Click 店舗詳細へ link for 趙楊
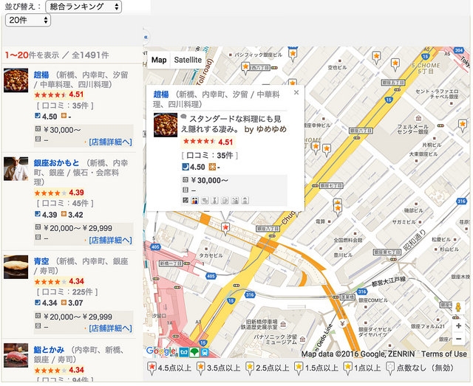 pos(110,142)
